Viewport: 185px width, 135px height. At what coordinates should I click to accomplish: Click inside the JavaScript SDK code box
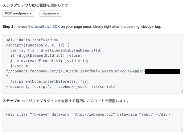92,64
